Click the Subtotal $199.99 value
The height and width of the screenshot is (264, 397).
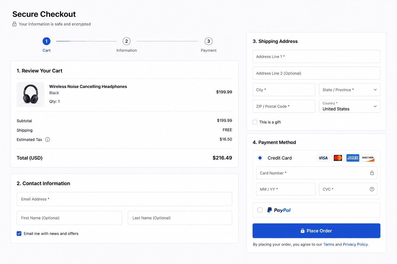tap(225, 120)
